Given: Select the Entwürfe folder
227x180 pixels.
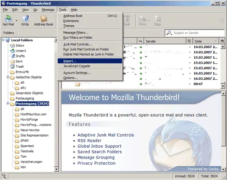Looking at the screenshot, I should [x=22, y=72].
